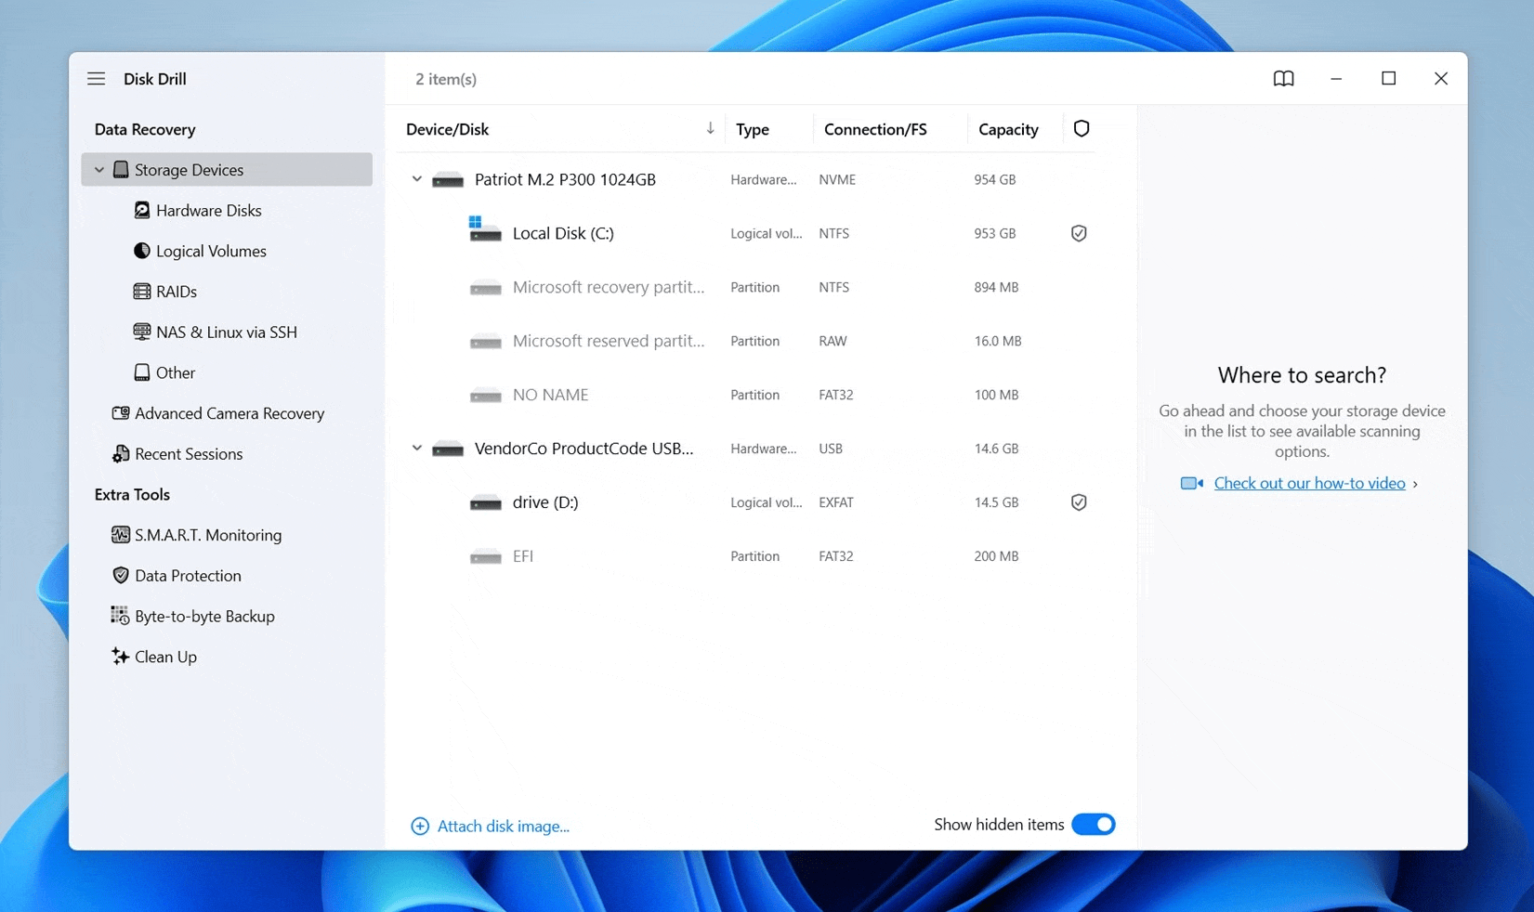Collapse the Patriot M.2 P300 device
1534x912 pixels.
click(416, 179)
